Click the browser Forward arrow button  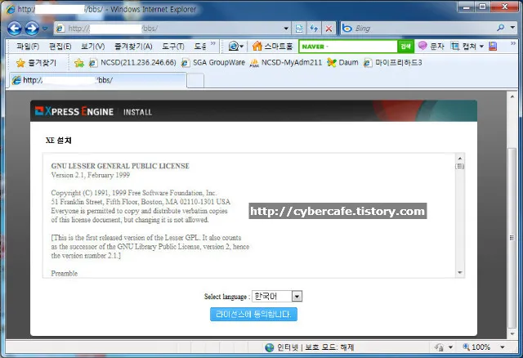click(32, 29)
